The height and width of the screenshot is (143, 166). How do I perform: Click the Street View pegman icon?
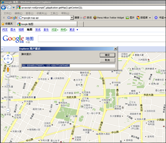[8, 69]
